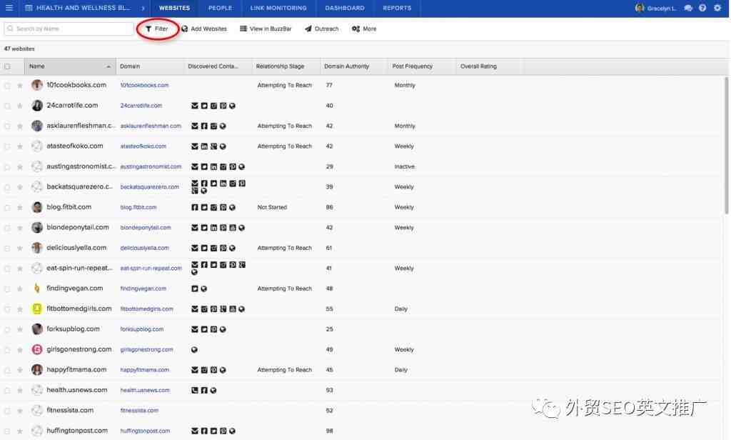Star the findingvegan.com row
This screenshot has width=731, height=440.
[19, 289]
